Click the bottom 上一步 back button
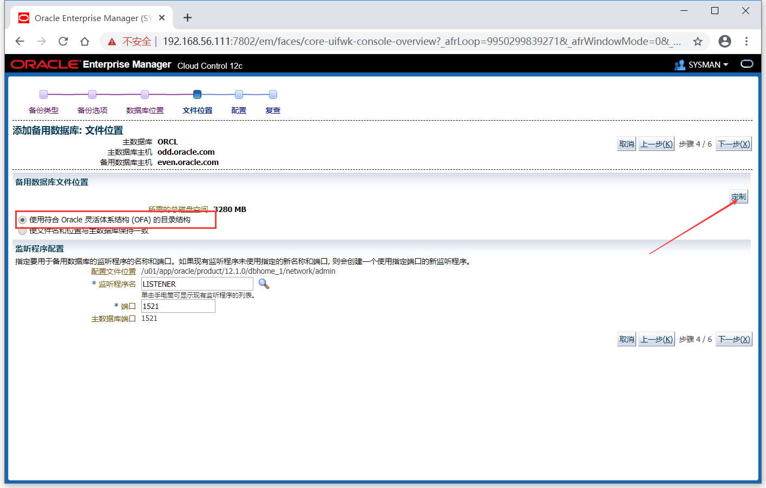The image size is (766, 488). tap(656, 339)
